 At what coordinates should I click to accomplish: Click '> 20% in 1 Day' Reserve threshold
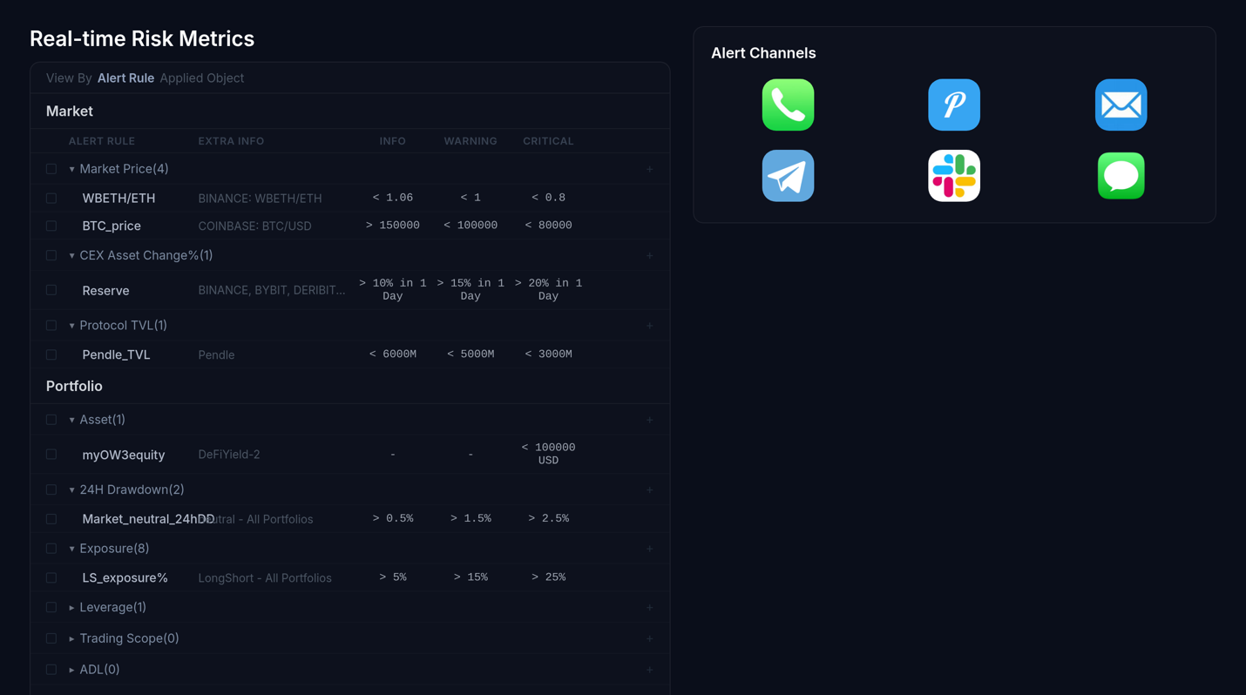[x=548, y=289]
